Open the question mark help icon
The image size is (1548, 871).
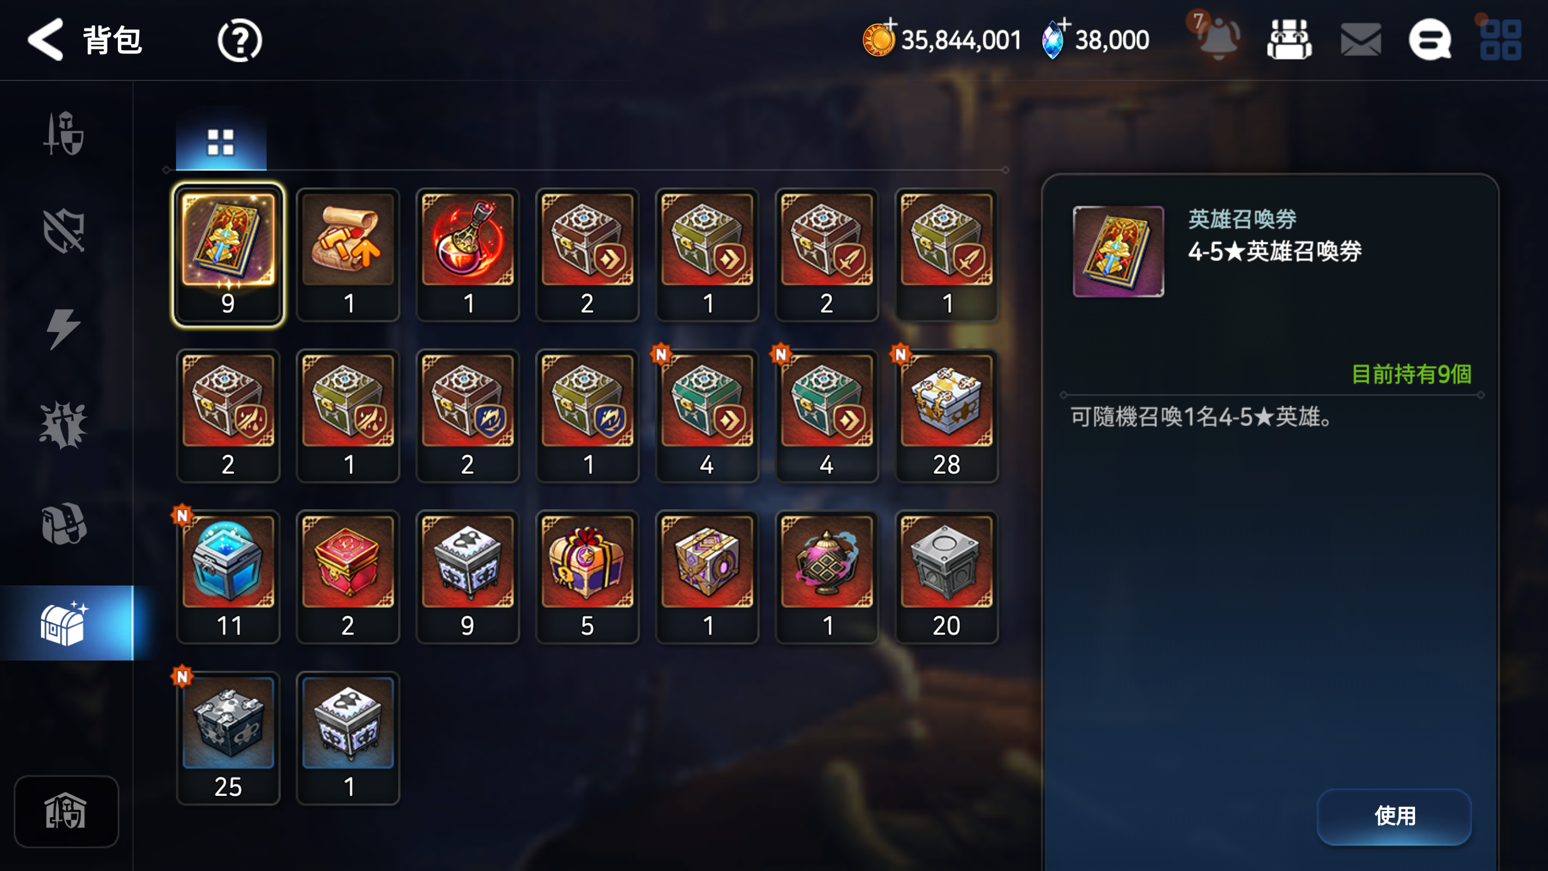pos(239,41)
